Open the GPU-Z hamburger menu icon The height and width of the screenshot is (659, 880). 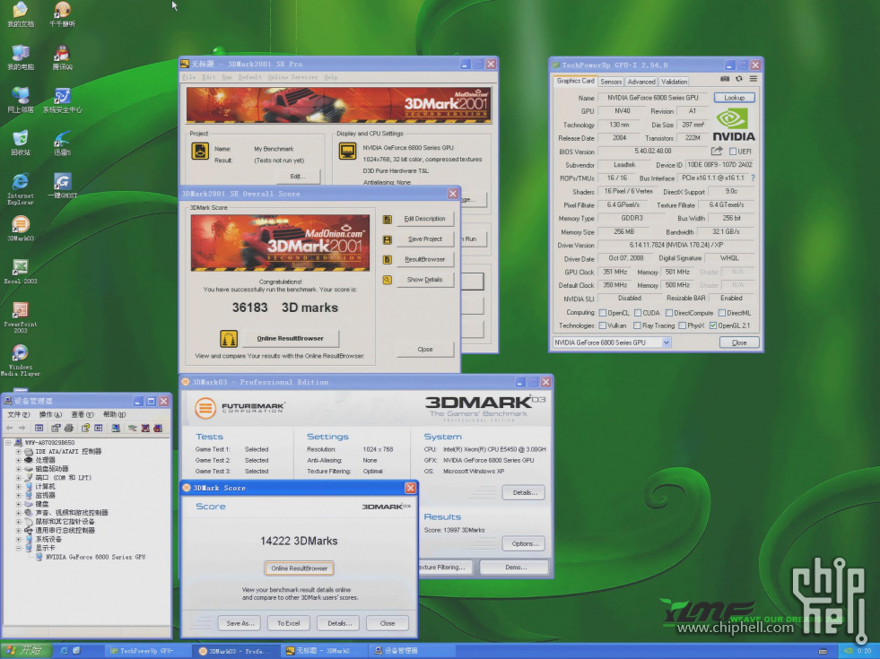754,79
